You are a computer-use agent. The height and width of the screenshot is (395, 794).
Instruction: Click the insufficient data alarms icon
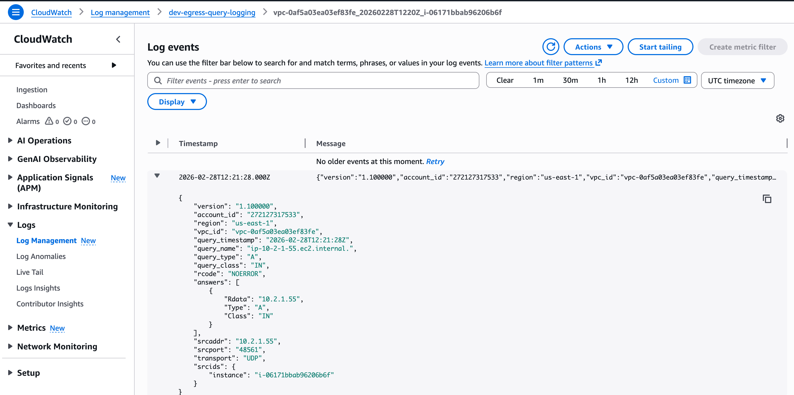click(86, 121)
